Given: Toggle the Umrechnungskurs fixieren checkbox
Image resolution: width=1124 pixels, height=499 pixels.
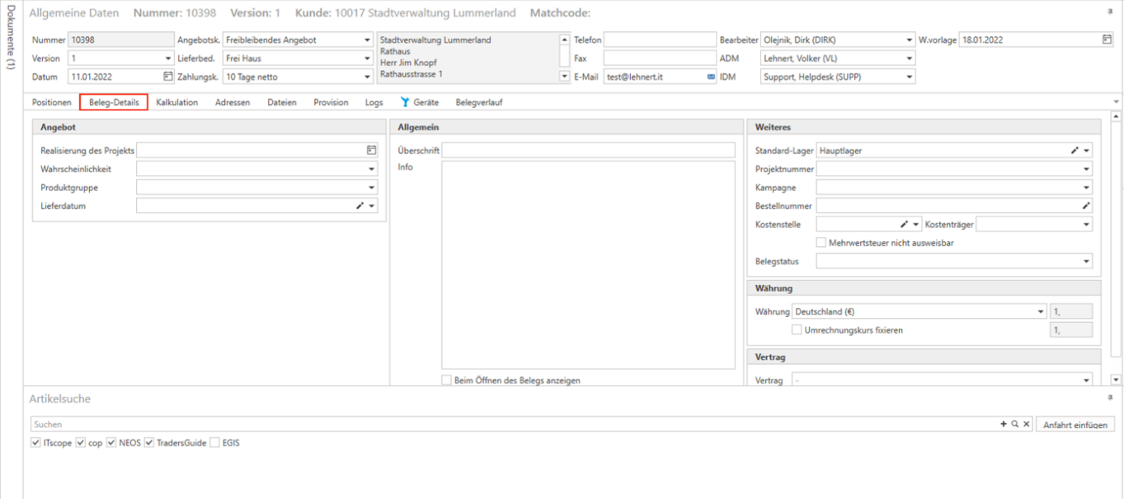Looking at the screenshot, I should pos(797,330).
